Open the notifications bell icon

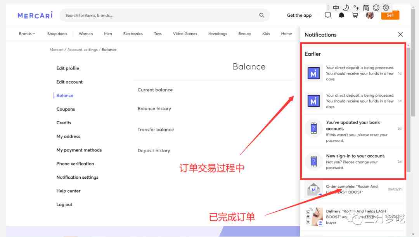point(341,15)
